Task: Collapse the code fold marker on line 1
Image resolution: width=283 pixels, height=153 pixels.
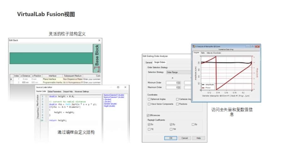Action: [x=46, y=96]
